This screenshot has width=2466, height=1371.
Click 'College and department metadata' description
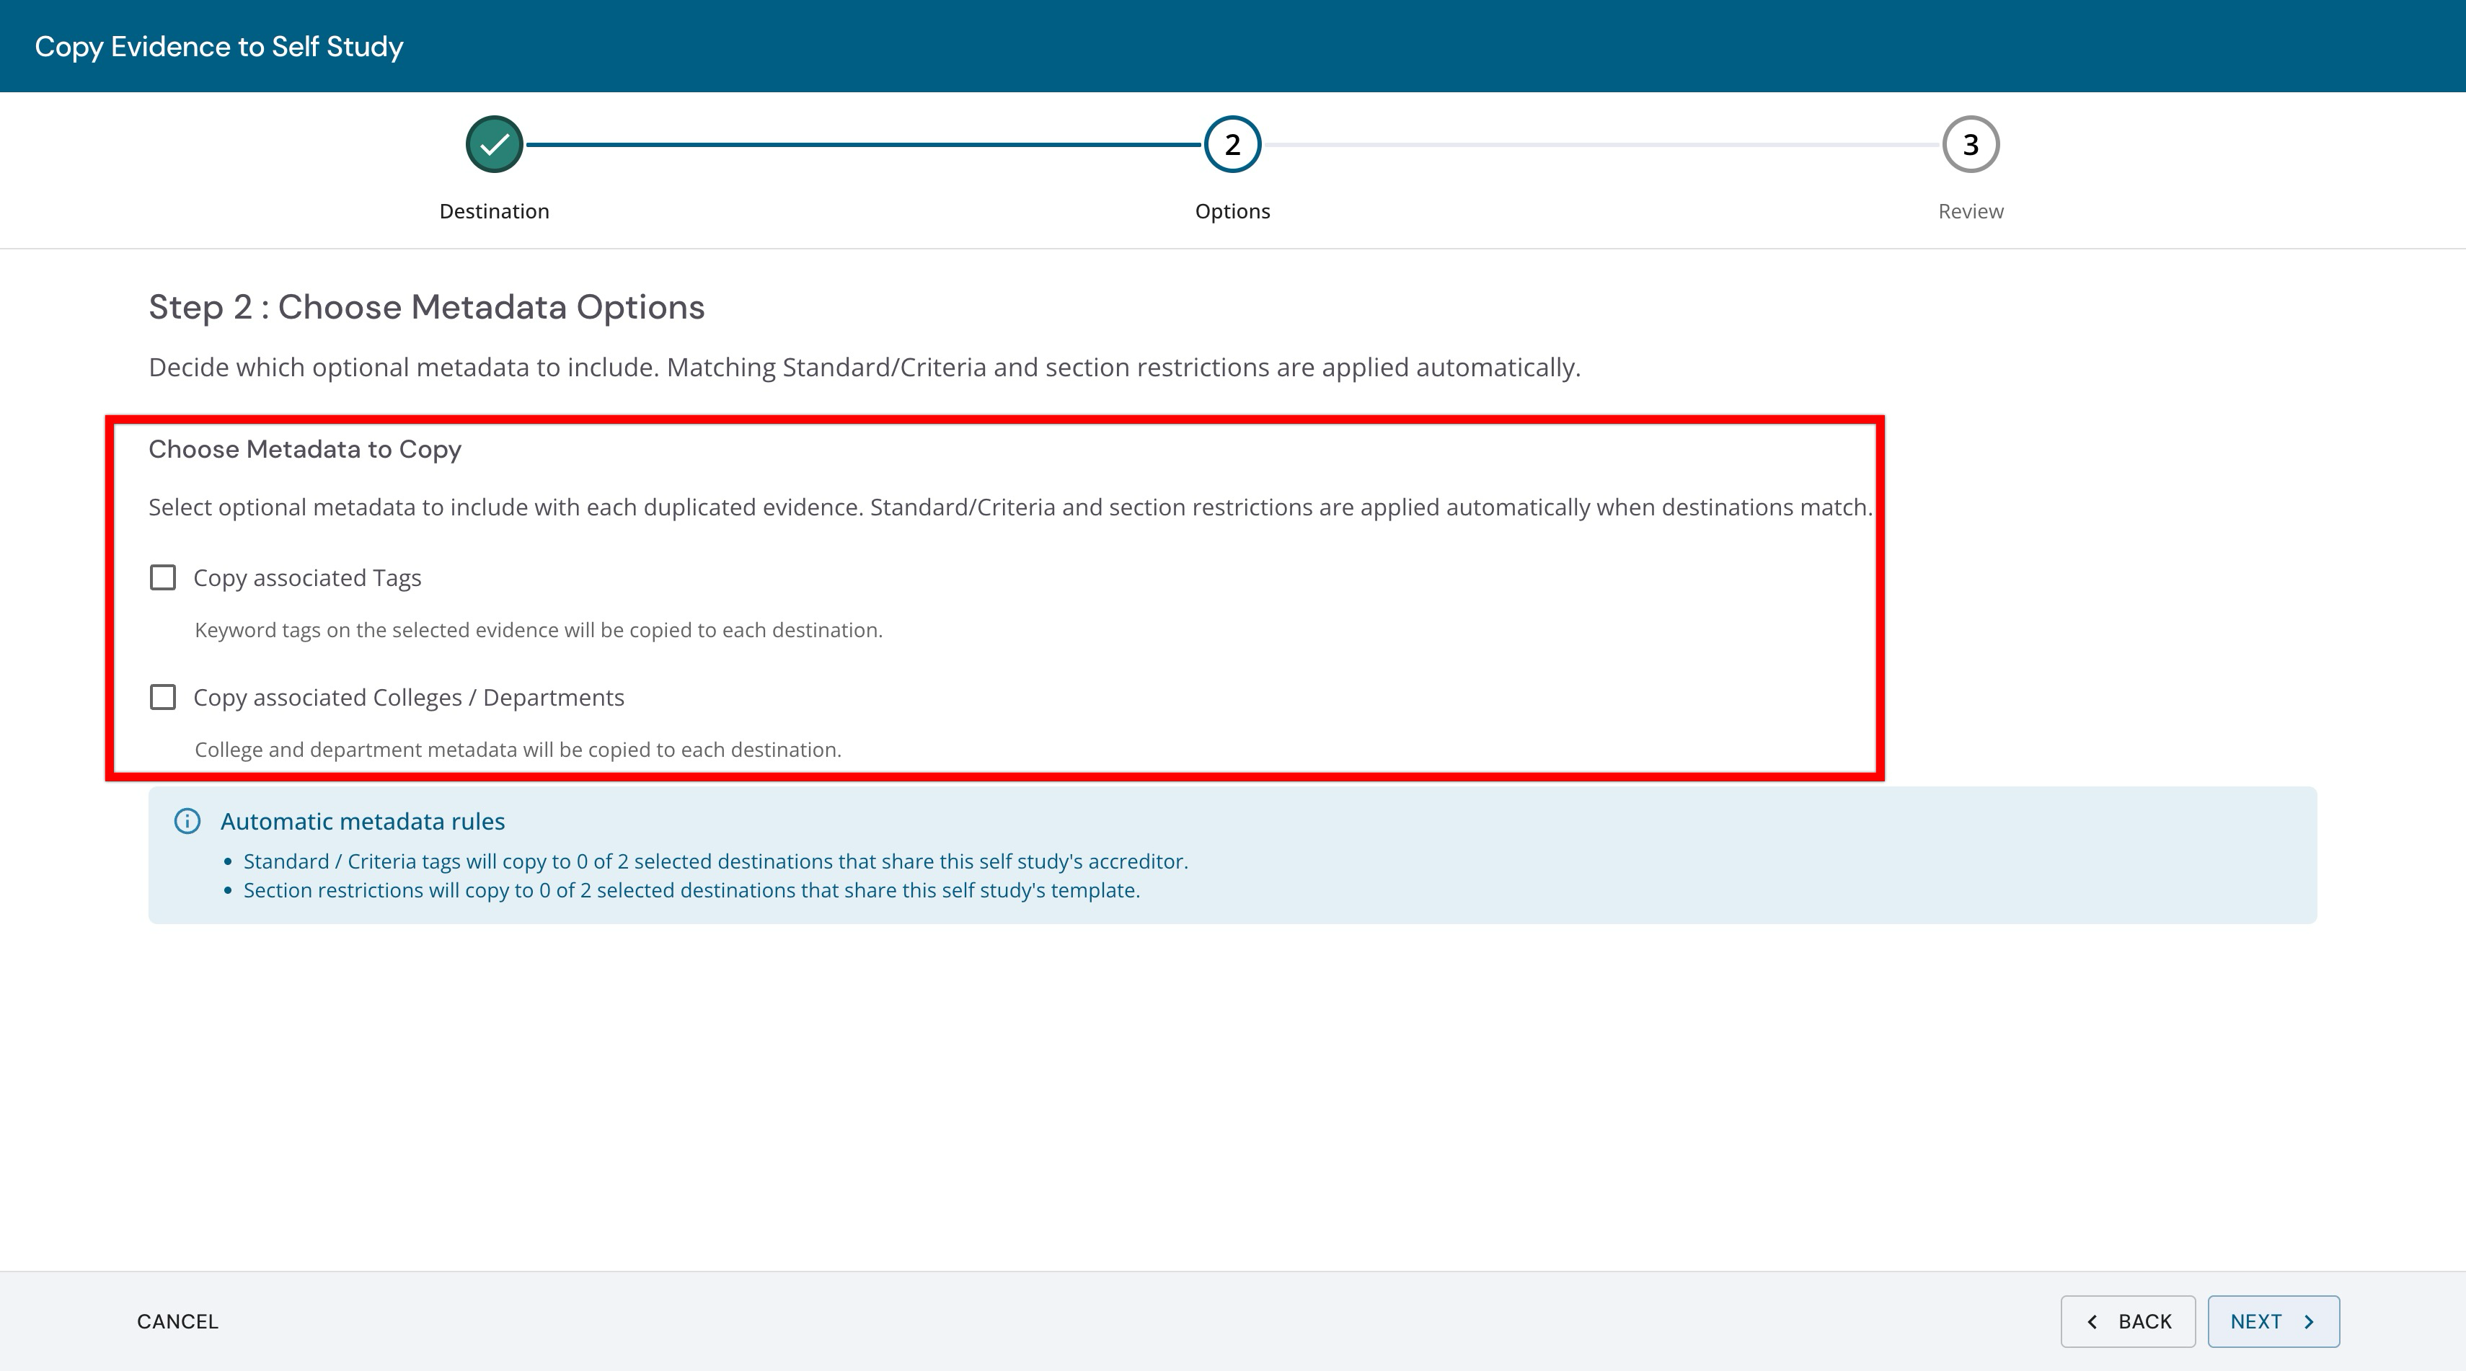click(x=518, y=750)
